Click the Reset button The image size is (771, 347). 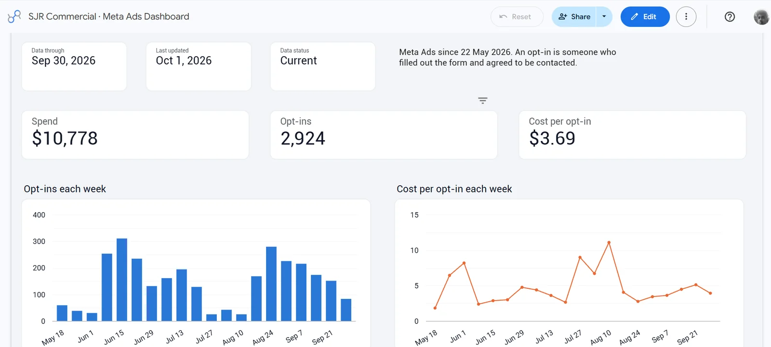(x=517, y=16)
